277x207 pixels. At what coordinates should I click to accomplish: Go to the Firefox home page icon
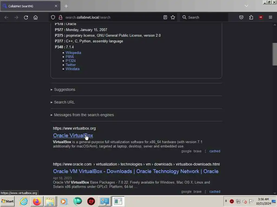[35, 18]
